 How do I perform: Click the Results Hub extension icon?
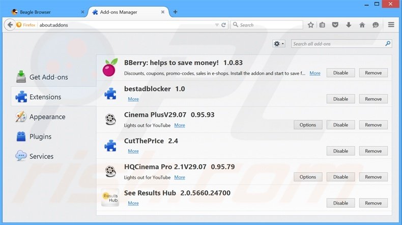(110, 198)
